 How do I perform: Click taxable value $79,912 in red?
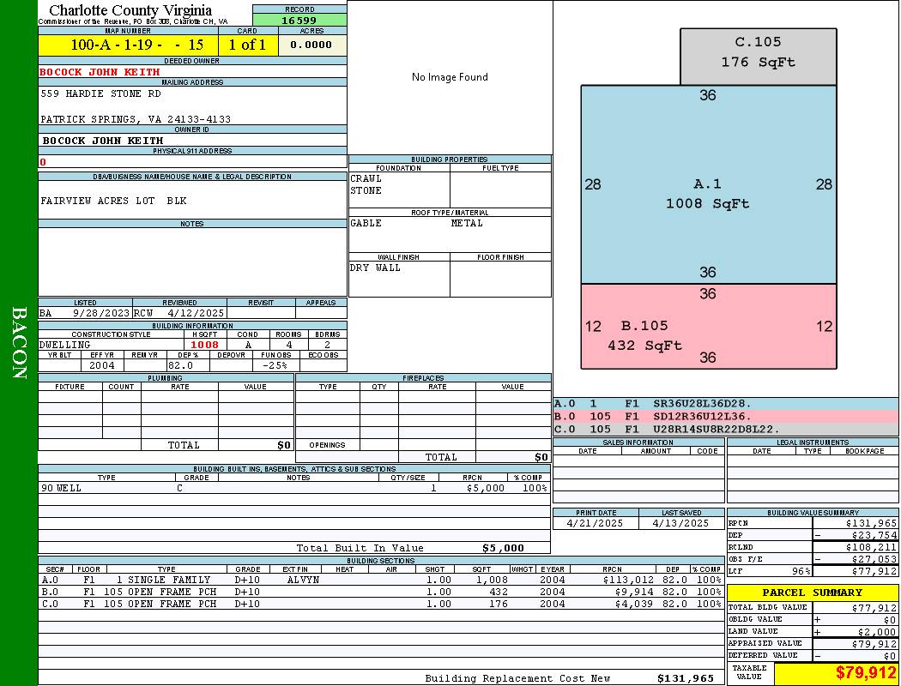866,672
